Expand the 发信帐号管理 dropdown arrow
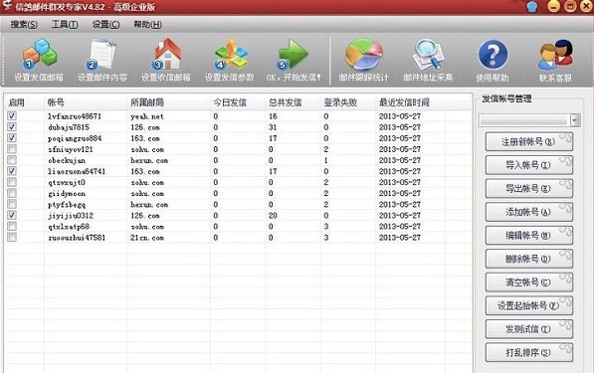 [575, 120]
